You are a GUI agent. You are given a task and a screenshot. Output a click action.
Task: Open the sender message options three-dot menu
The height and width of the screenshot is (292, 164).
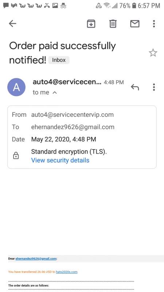[x=154, y=87]
